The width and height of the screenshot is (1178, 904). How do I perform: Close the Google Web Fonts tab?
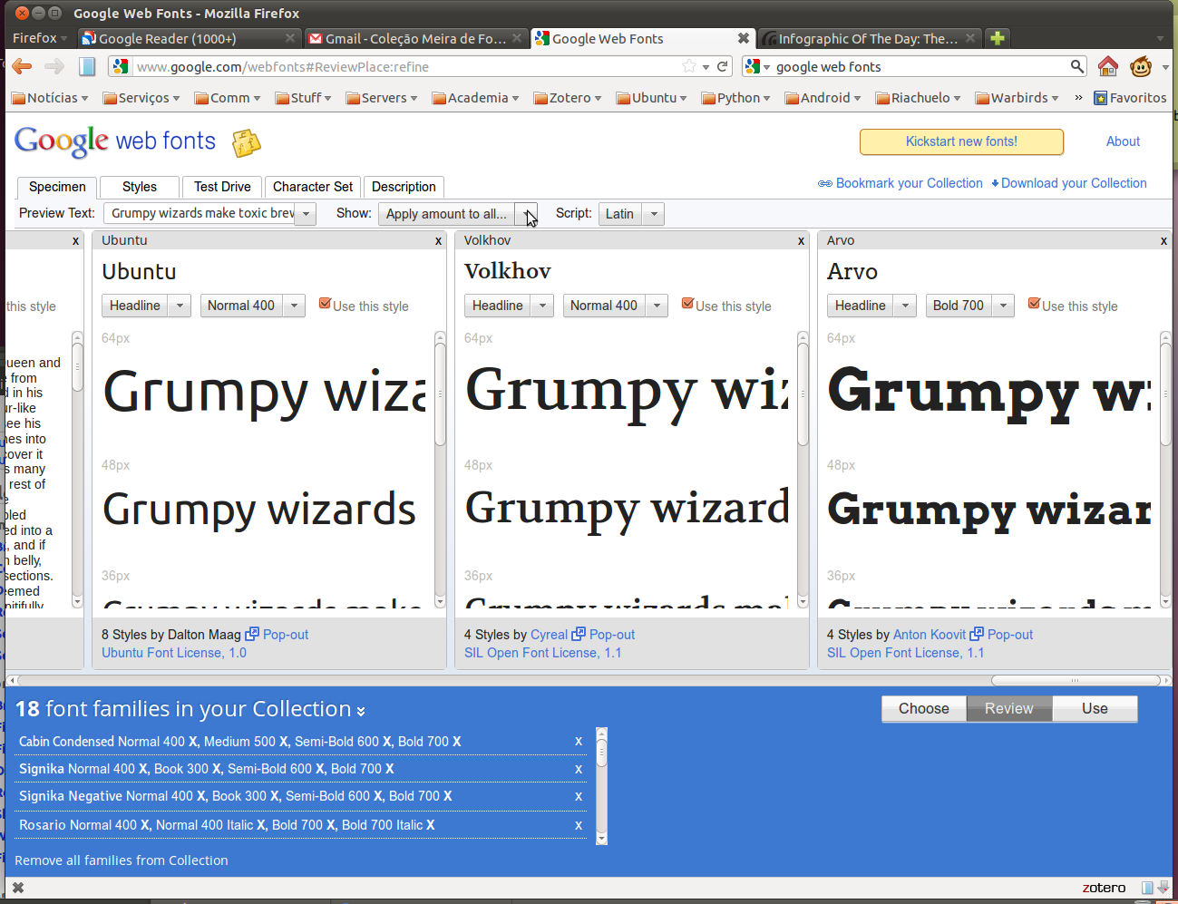coord(744,38)
